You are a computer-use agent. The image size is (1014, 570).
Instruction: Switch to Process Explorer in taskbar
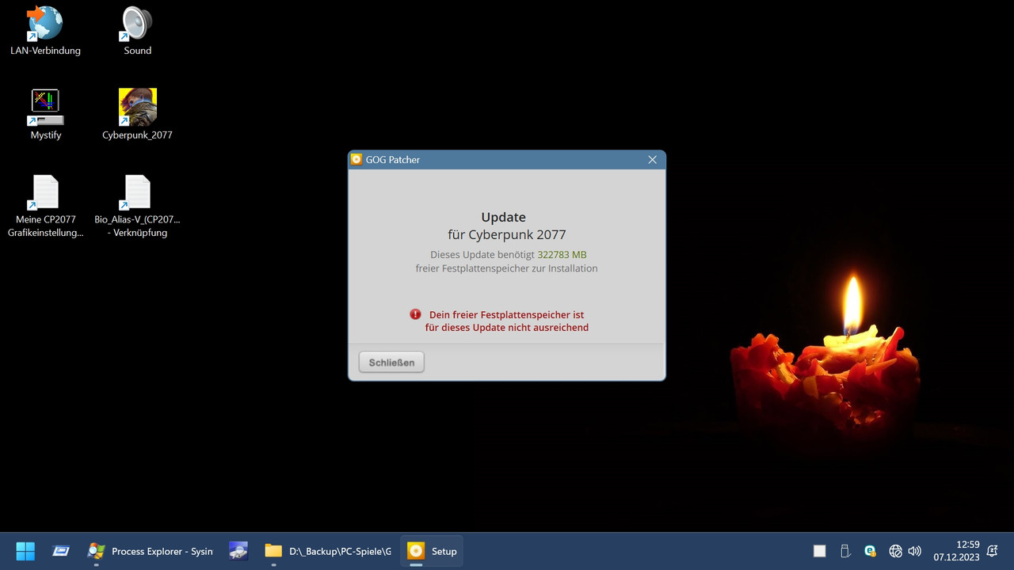pos(151,551)
